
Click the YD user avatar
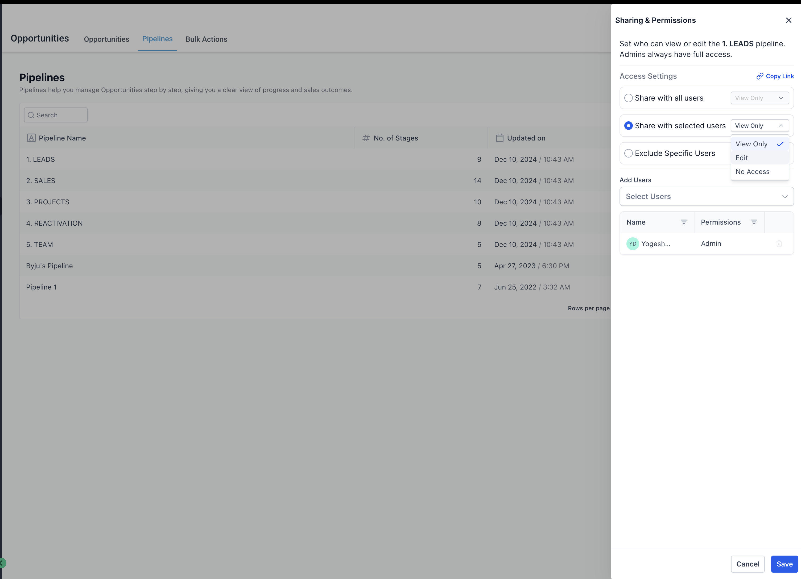click(x=632, y=244)
